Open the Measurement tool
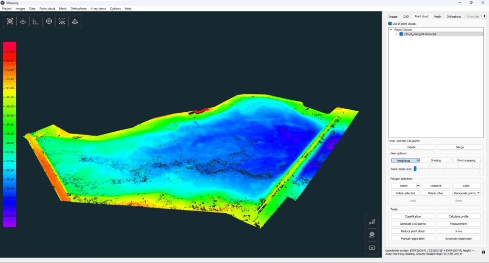 coord(458,224)
